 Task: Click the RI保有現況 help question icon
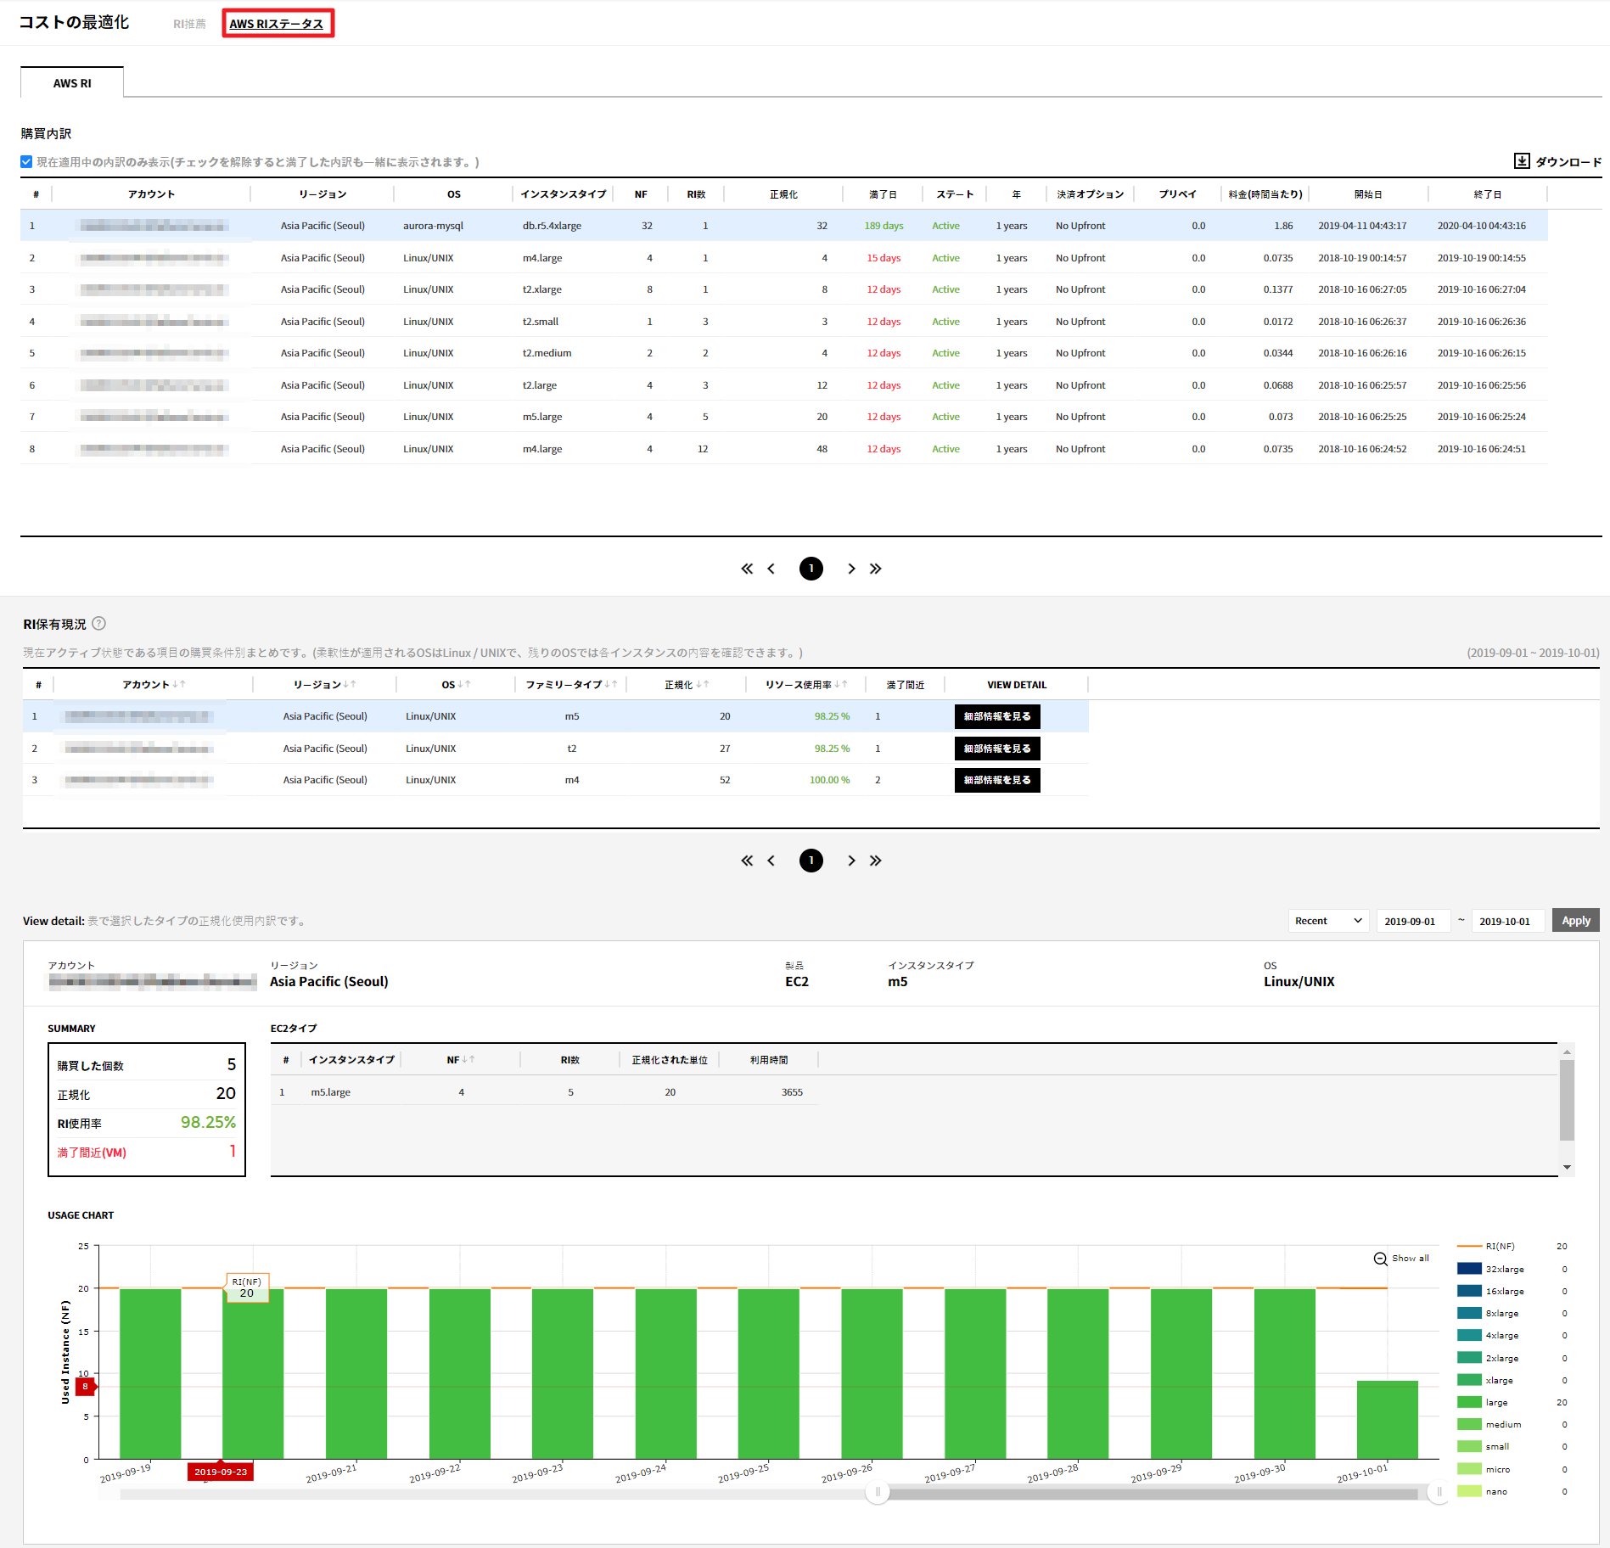pyautogui.click(x=99, y=624)
